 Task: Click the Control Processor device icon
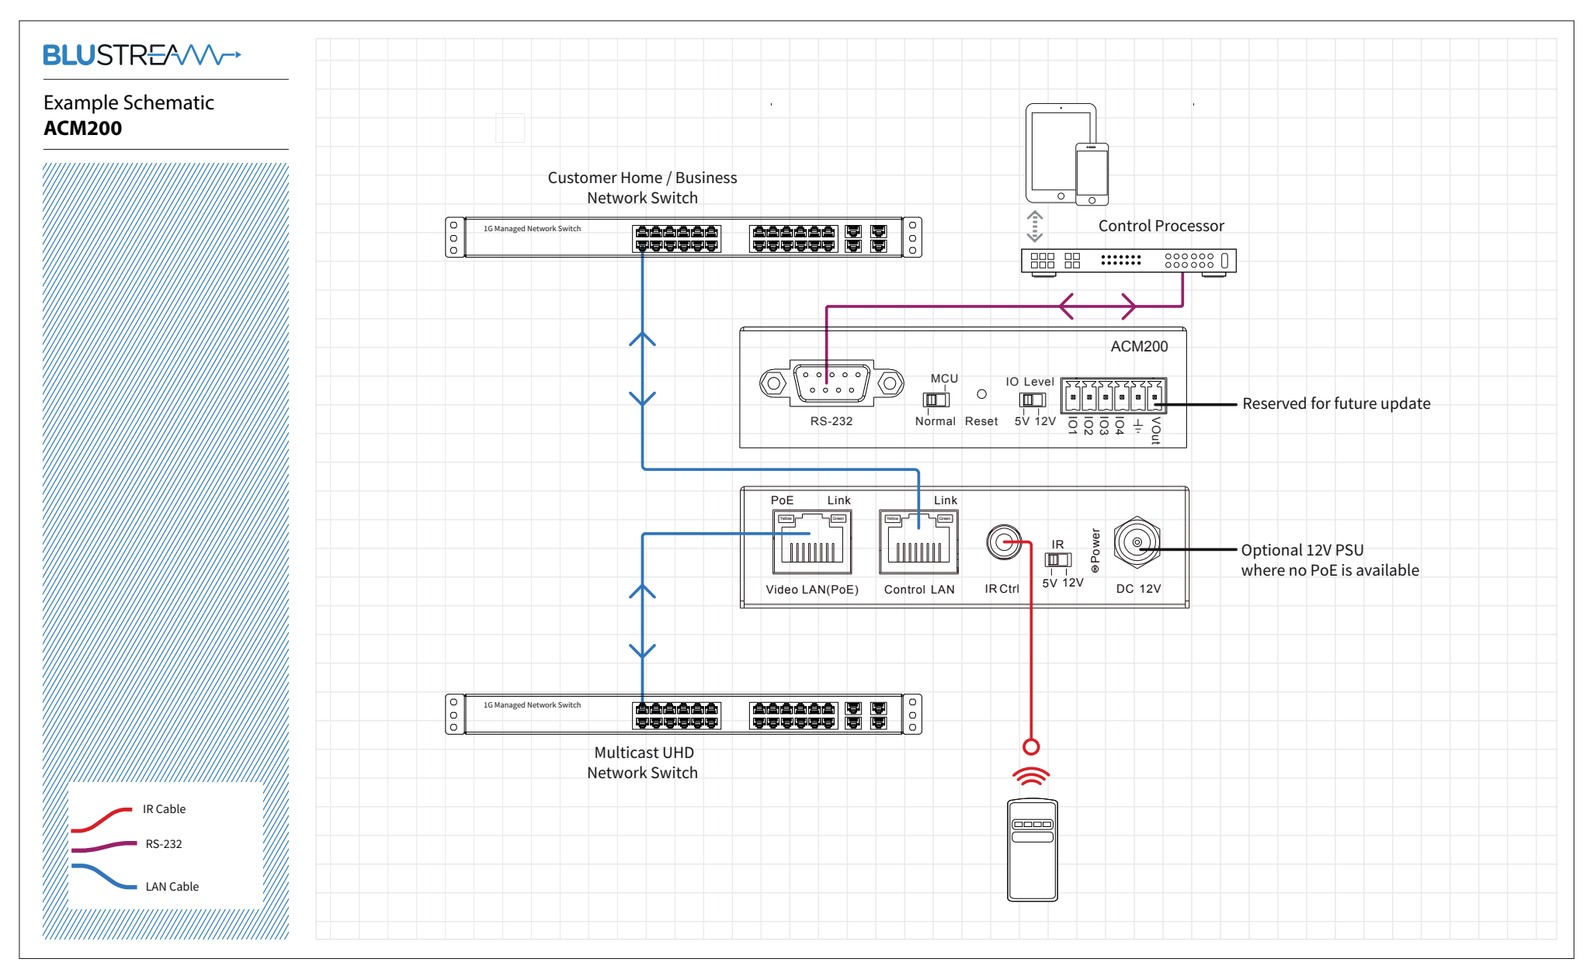1128,261
